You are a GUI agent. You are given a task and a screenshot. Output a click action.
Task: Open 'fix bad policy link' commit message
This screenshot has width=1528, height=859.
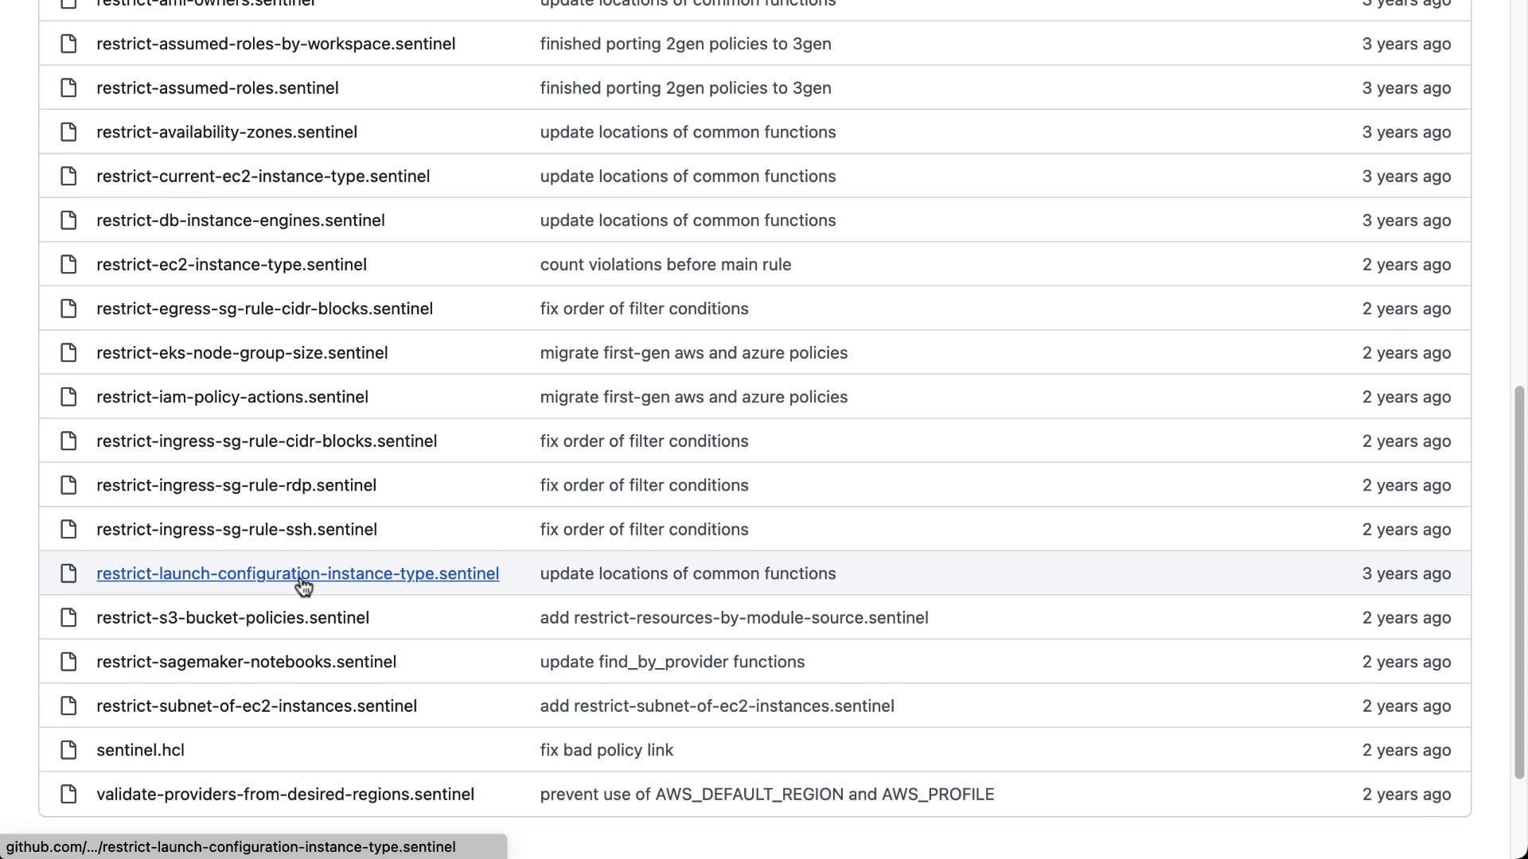pyautogui.click(x=606, y=750)
